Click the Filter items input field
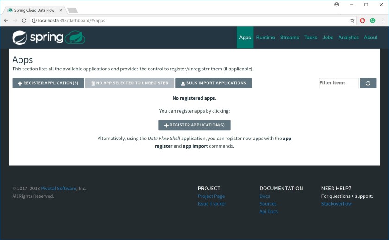 click(339, 83)
